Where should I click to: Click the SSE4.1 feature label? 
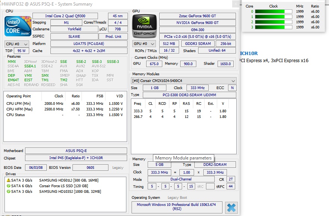coord(30,66)
